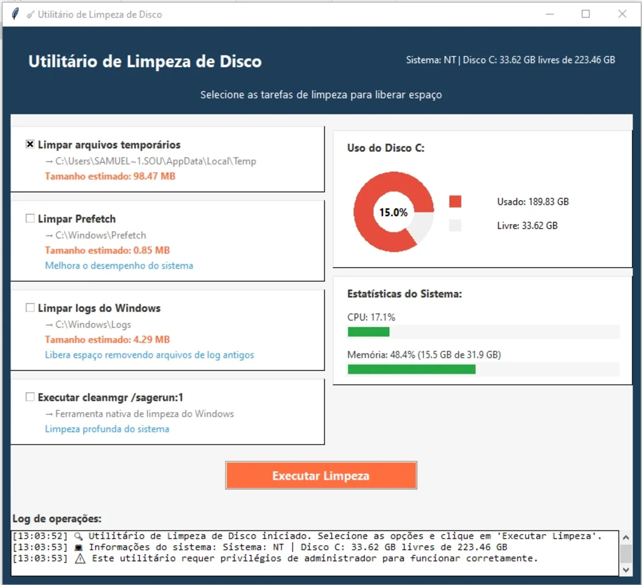This screenshot has width=642, height=585.
Task: Click the donut chart showing 15.0%
Action: [394, 212]
